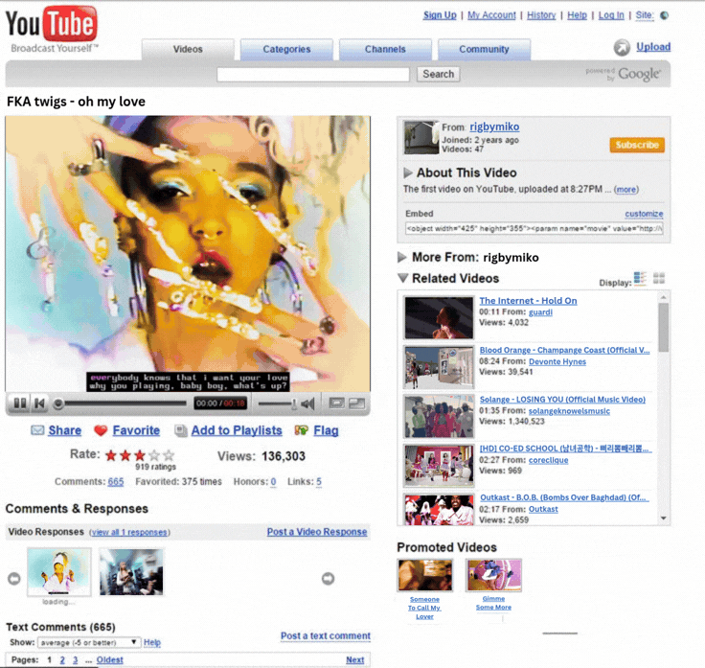This screenshot has height=668, width=705.
Task: Switch Related Videos to grid display
Action: [659, 279]
